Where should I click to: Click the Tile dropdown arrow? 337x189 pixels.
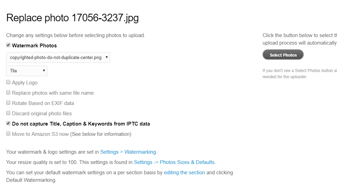click(44, 71)
